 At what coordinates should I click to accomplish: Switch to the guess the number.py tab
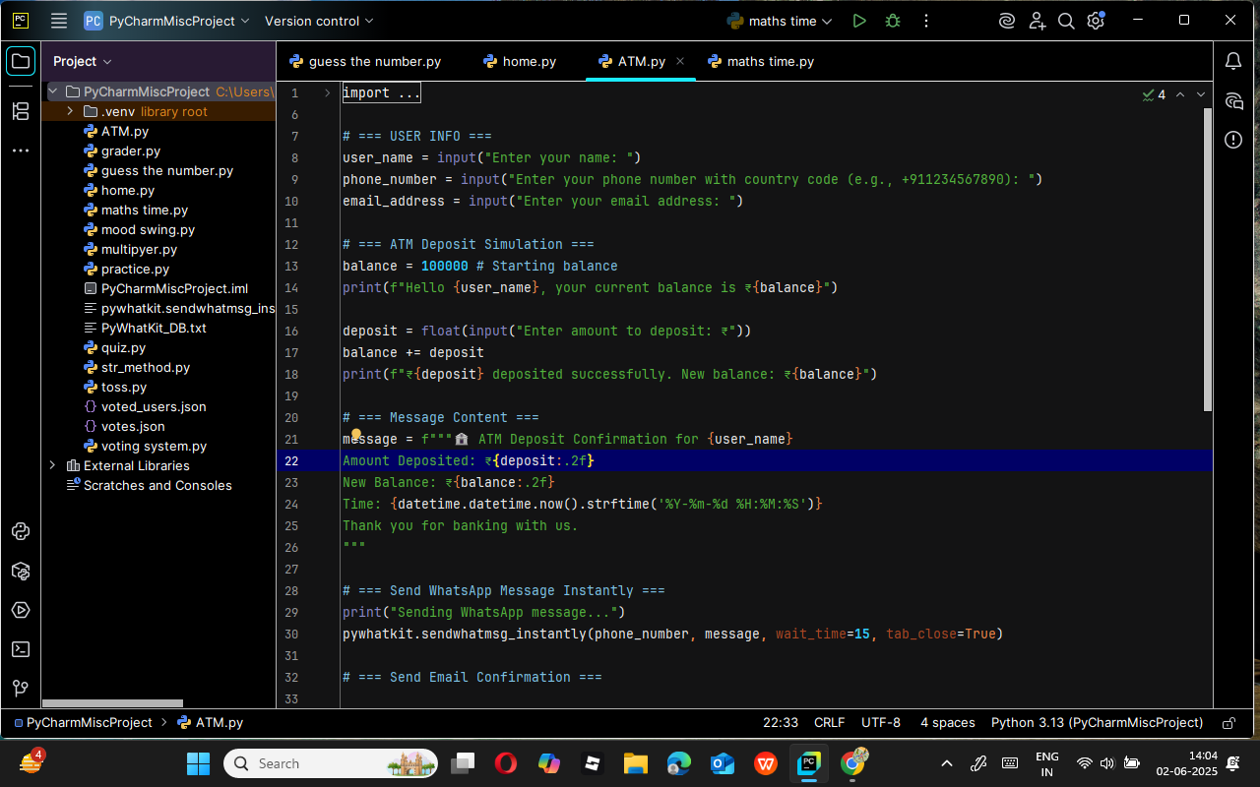pyautogui.click(x=365, y=61)
